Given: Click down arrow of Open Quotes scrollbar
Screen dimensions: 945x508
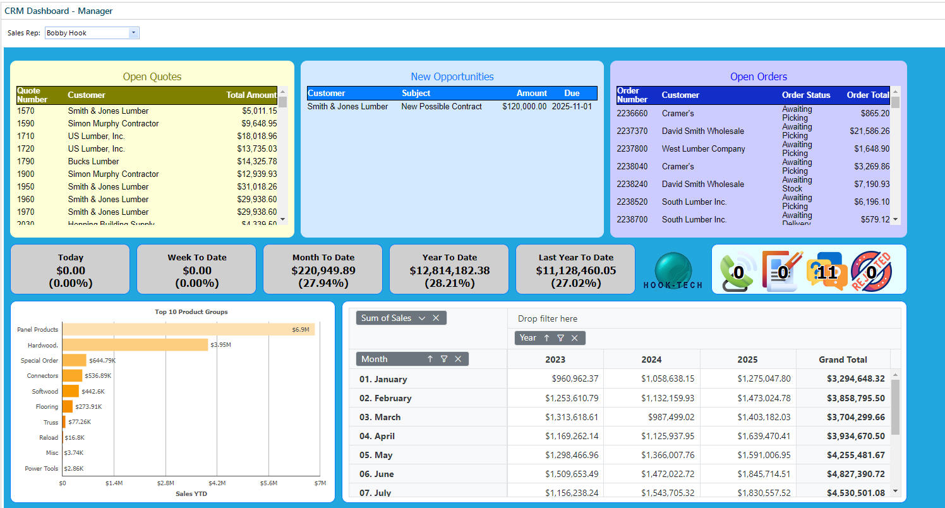Looking at the screenshot, I should (x=282, y=219).
